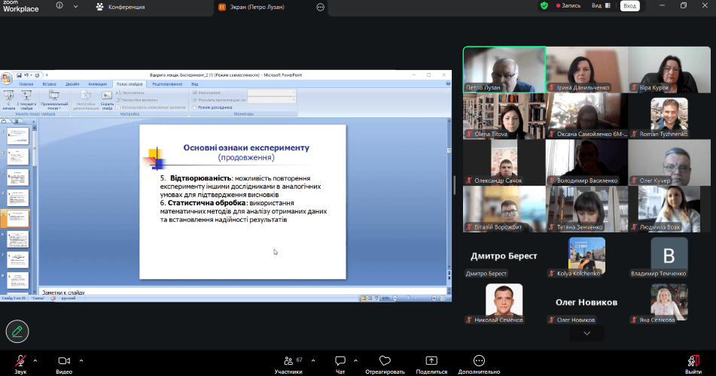Click the Отреагировать reactions heart icon
The width and height of the screenshot is (716, 376).
385,361
